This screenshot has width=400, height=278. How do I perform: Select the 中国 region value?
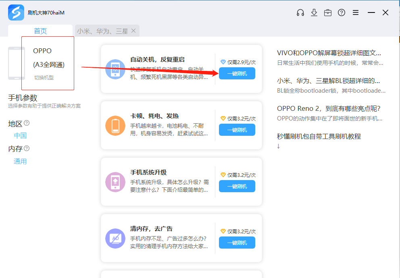20,135
